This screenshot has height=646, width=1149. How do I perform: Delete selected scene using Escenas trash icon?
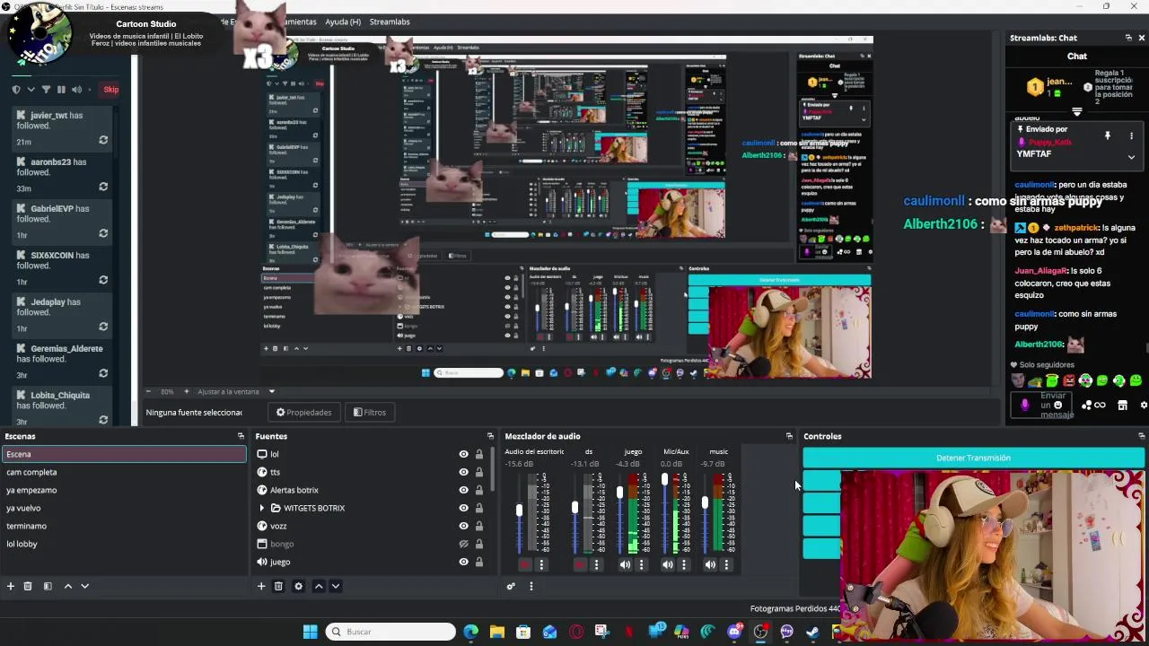(x=28, y=586)
